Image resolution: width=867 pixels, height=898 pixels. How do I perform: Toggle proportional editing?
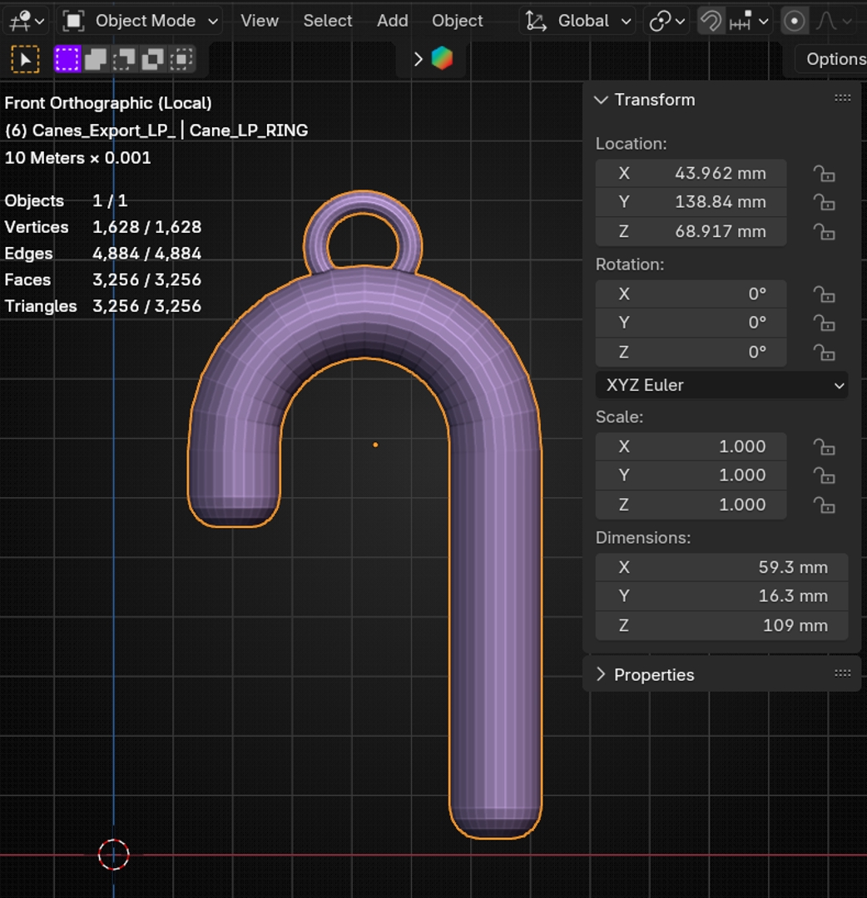click(x=794, y=21)
